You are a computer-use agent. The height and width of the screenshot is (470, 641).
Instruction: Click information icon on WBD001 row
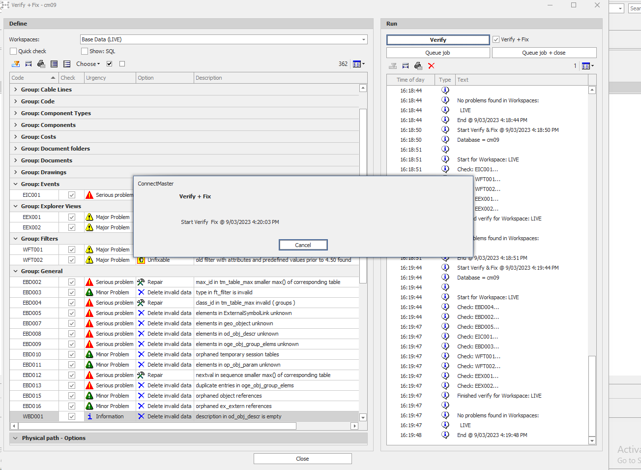89,416
